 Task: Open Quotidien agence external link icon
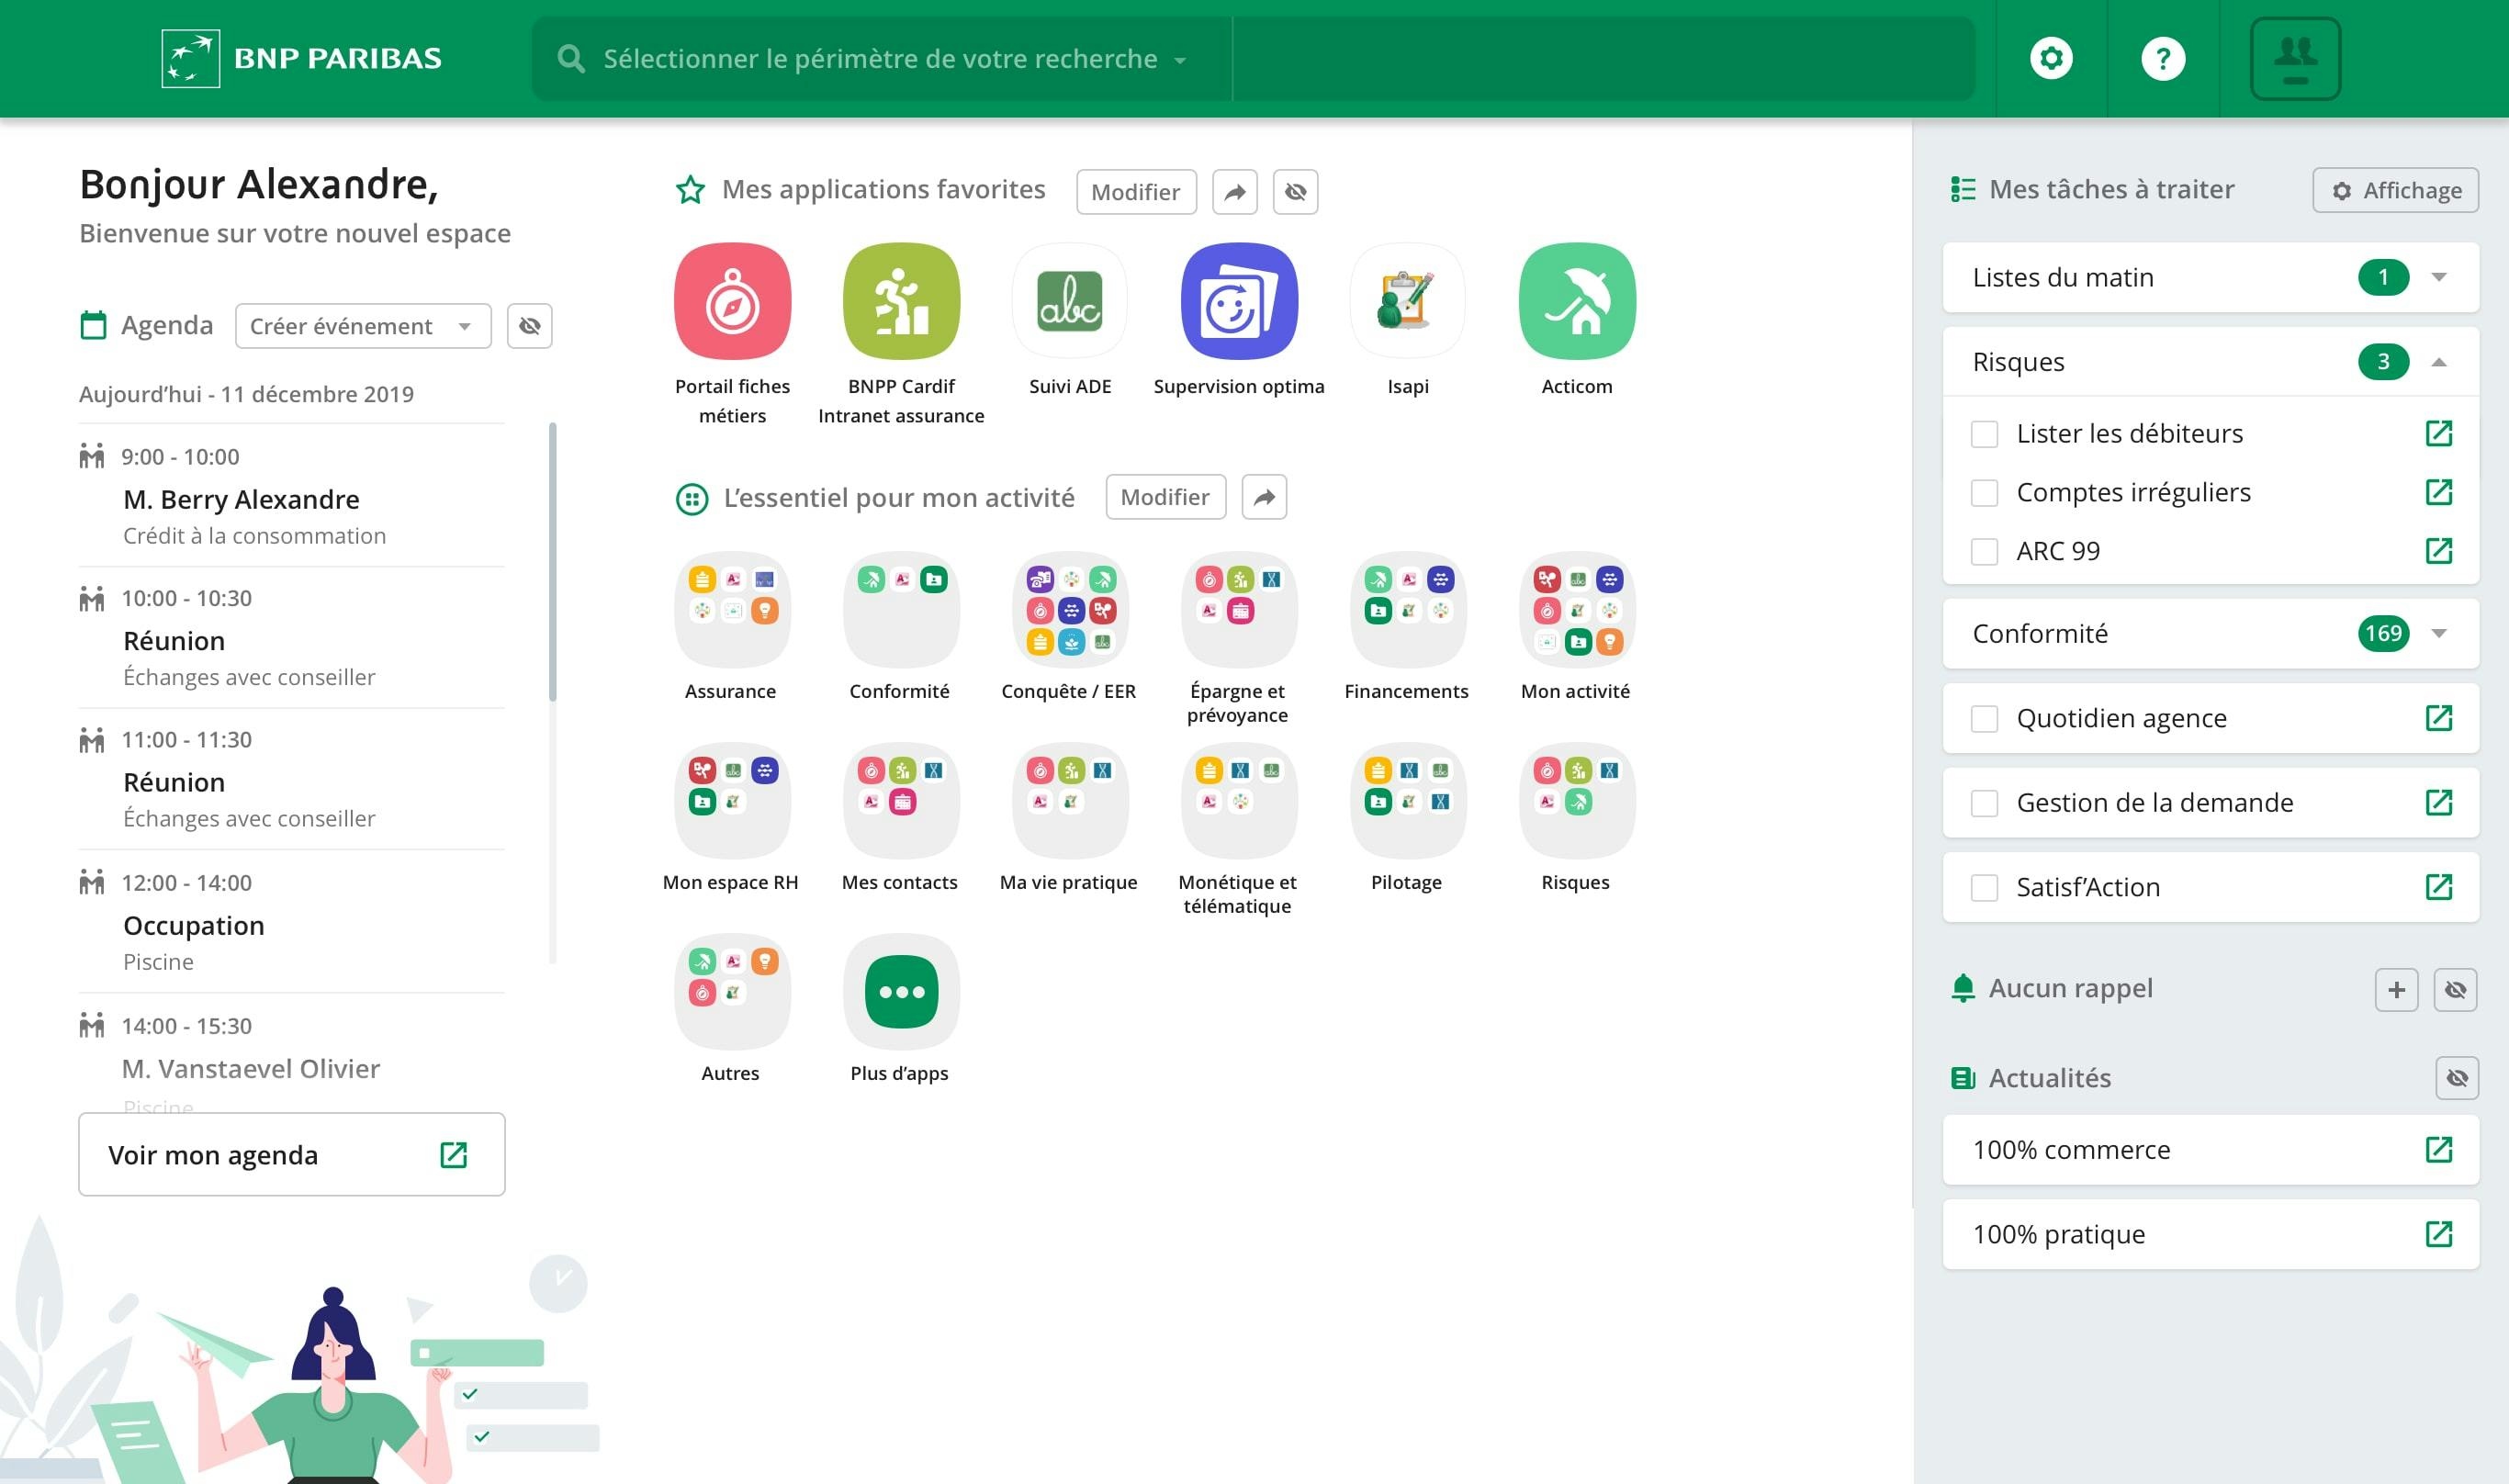(2438, 718)
